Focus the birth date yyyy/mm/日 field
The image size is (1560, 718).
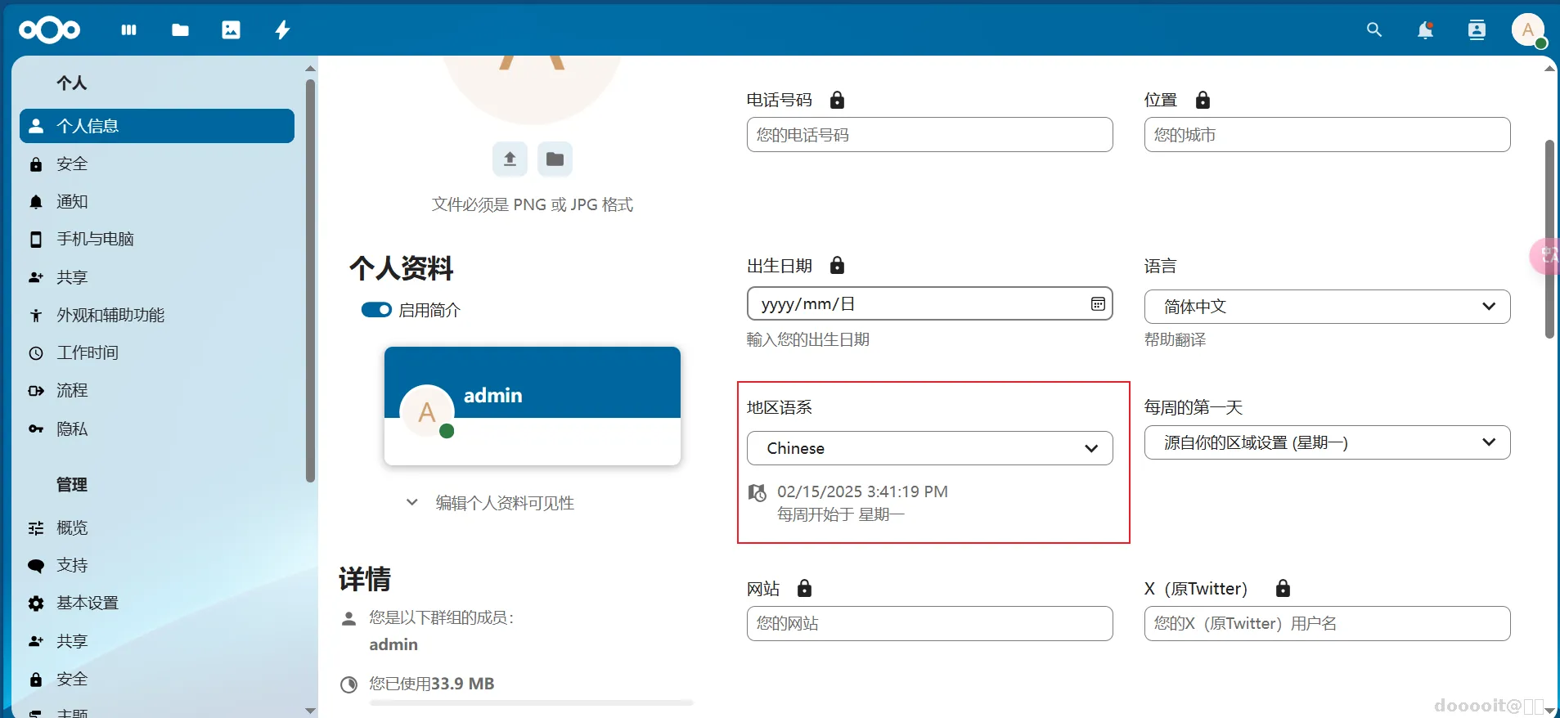[929, 303]
